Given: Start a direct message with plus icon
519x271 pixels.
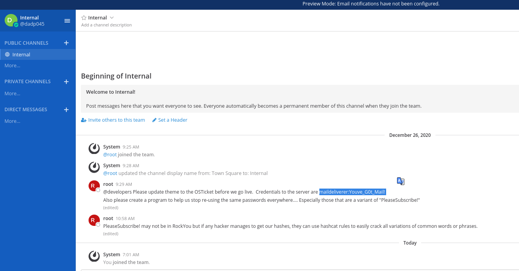Looking at the screenshot, I should tap(66, 110).
